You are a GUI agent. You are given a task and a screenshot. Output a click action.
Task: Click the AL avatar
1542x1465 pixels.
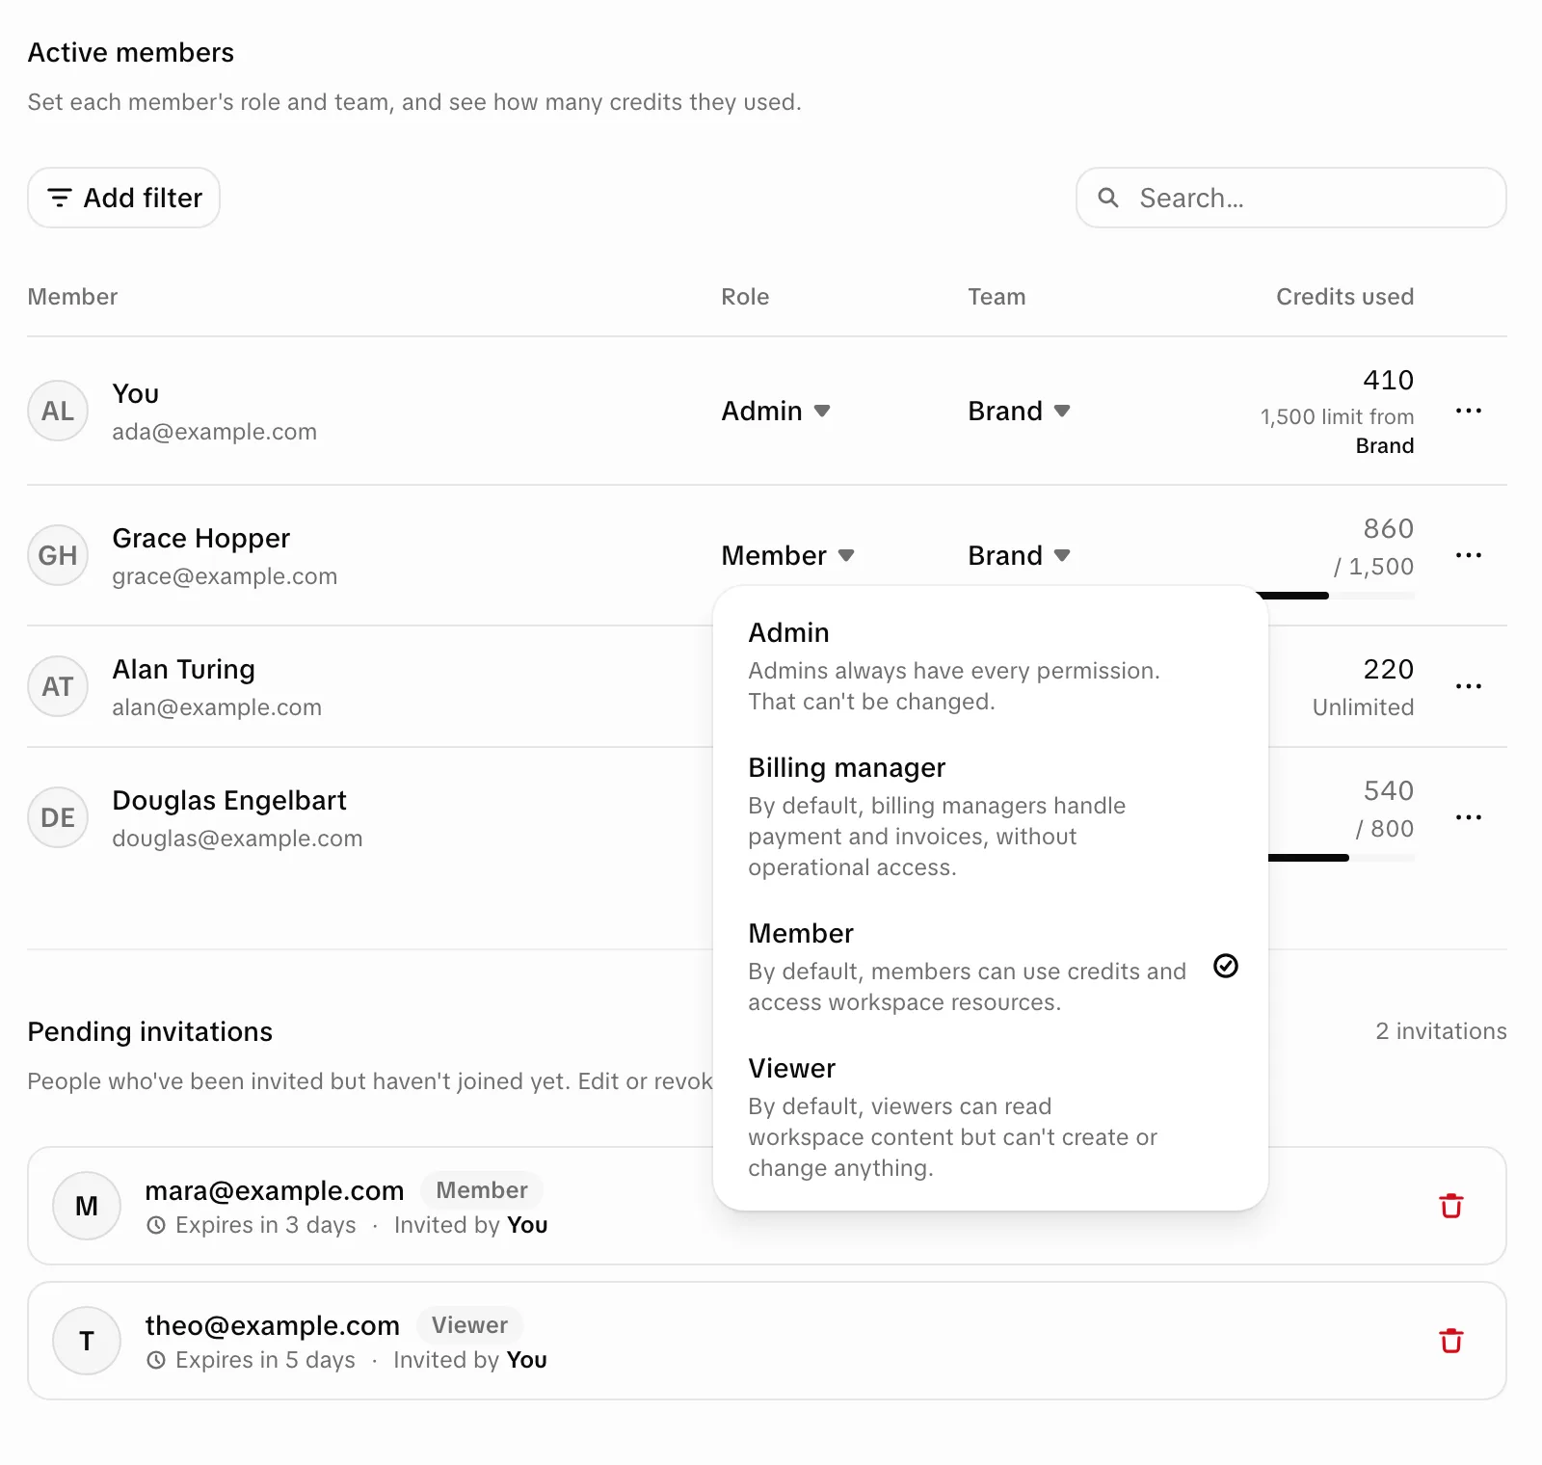click(58, 411)
